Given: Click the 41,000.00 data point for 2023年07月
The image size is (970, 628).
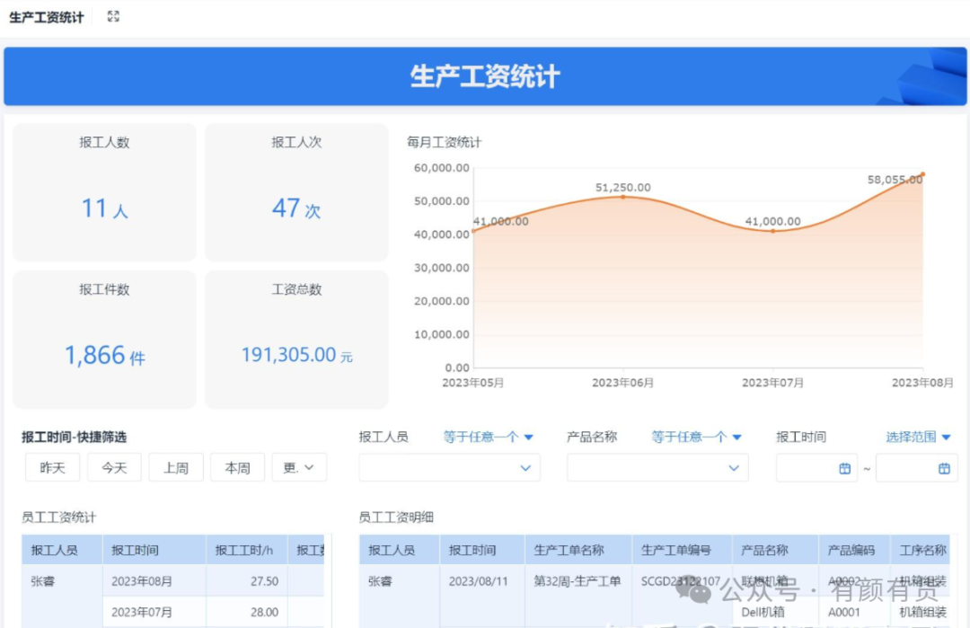Looking at the screenshot, I should coord(772,231).
